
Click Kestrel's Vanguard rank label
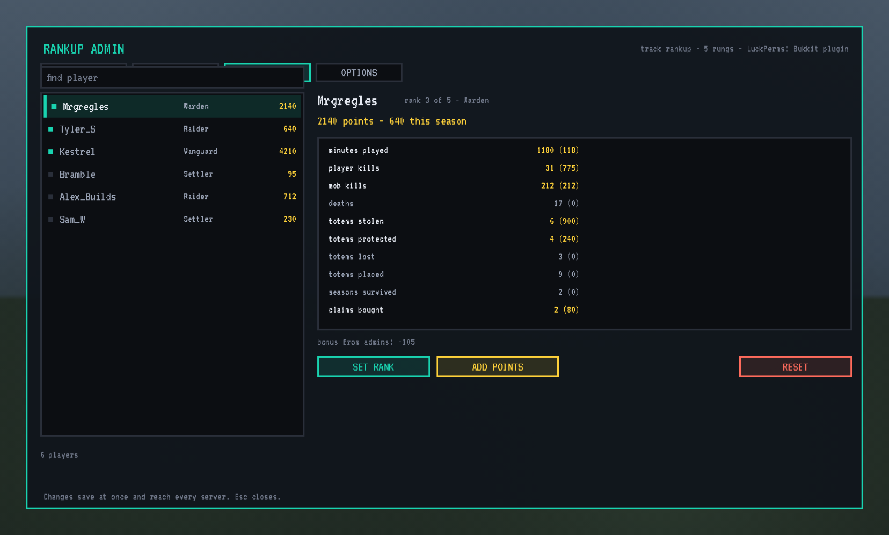200,151
